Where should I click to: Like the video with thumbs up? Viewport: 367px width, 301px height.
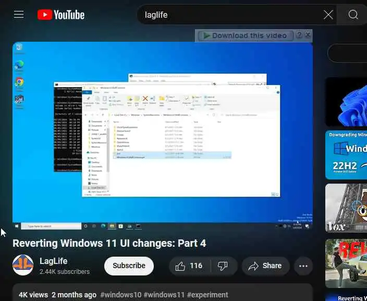coord(189,266)
